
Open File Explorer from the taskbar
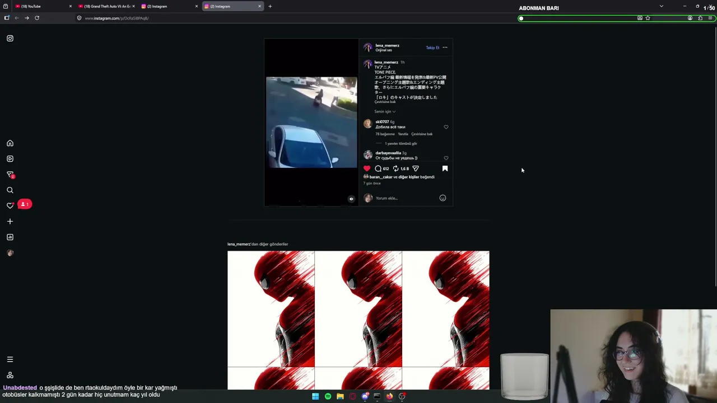[340, 396]
